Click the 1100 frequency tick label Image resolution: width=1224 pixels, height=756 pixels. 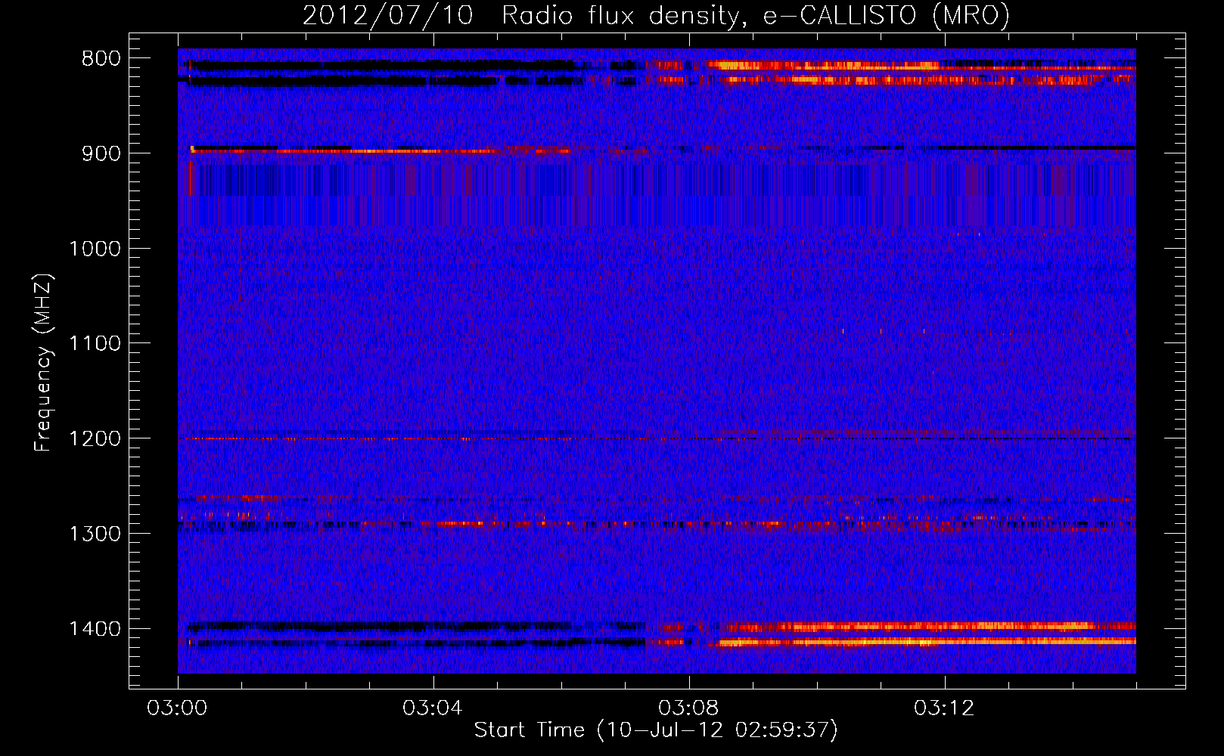coord(95,344)
